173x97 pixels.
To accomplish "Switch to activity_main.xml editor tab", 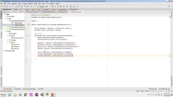I will tap(33, 12).
